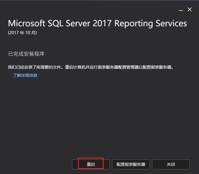The width and height of the screenshot is (199, 174).
Task: Open the 了解详细信息 link
Action: (x=25, y=75)
